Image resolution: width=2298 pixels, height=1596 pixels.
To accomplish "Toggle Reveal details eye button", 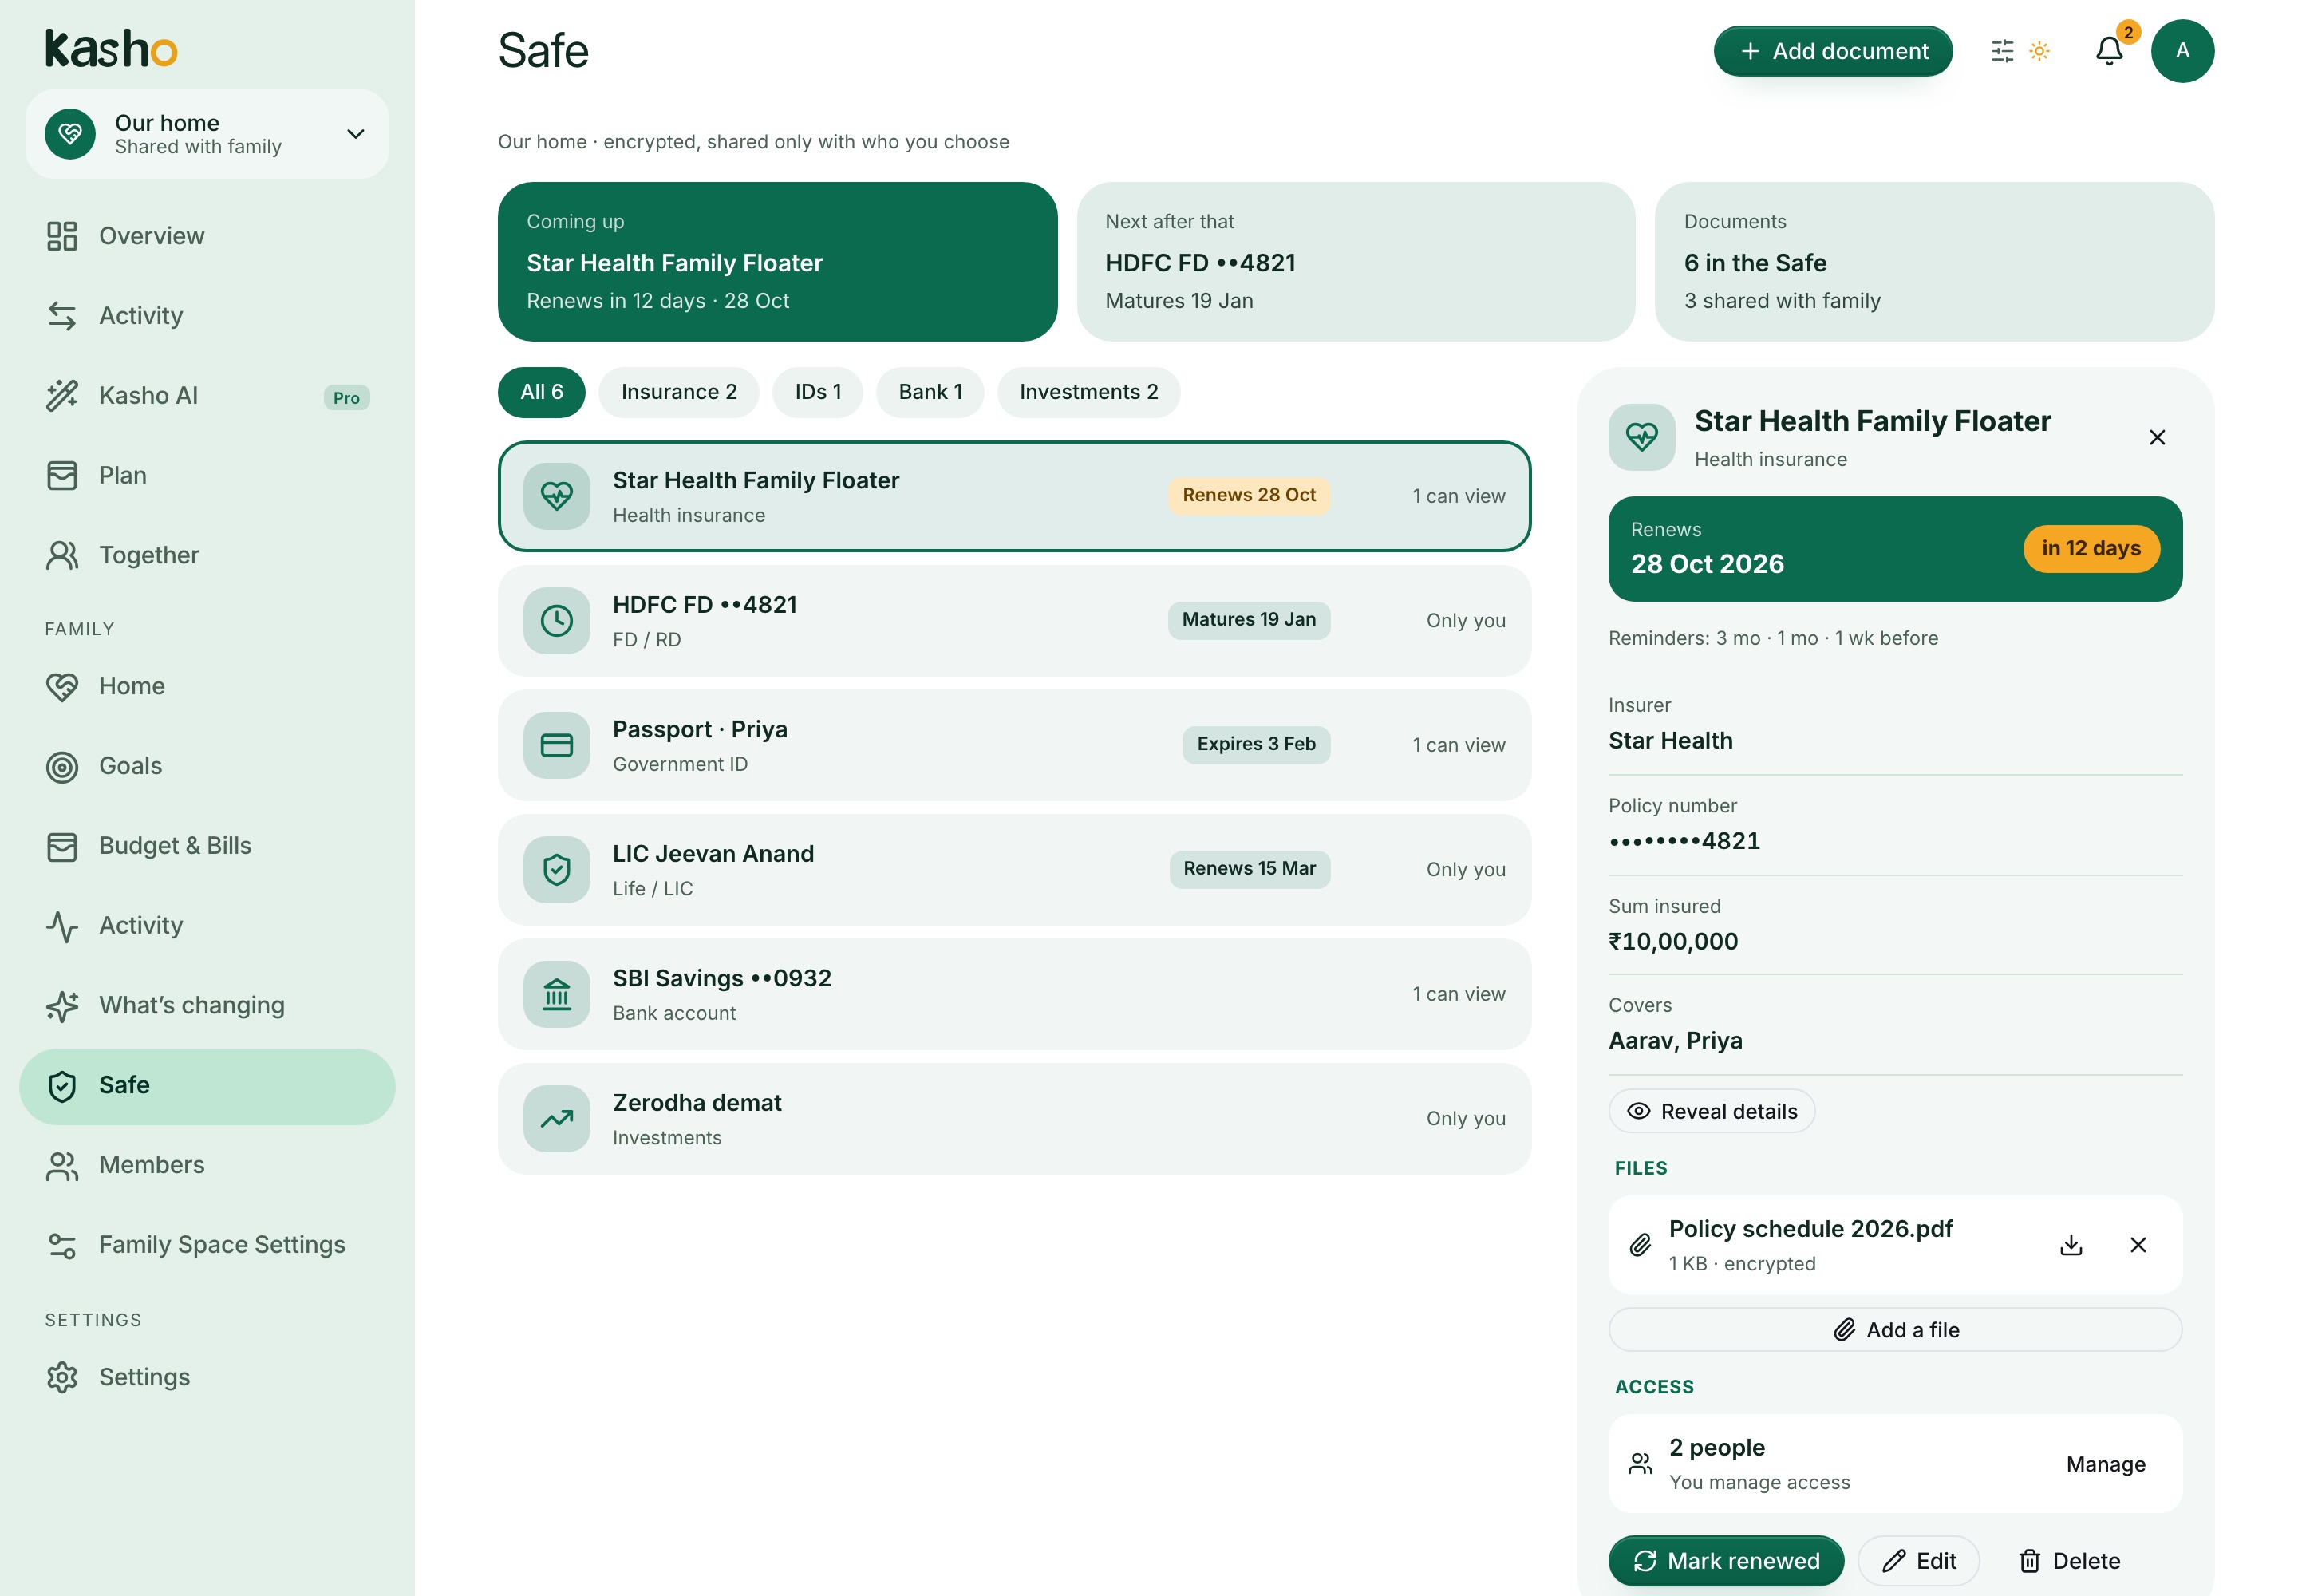I will [1711, 1111].
